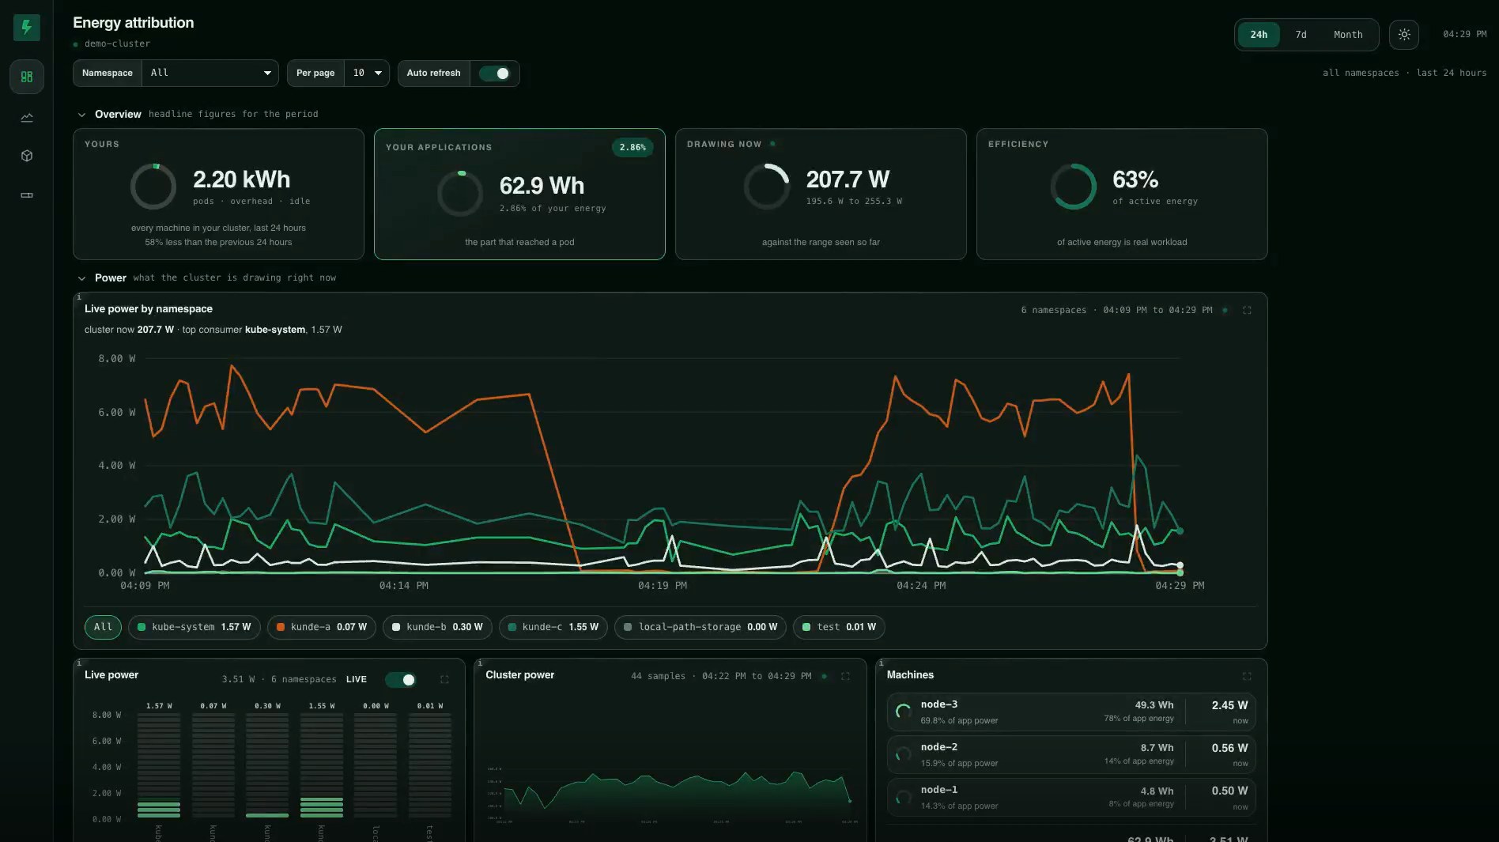The height and width of the screenshot is (842, 1499).
Task: Open the Namespace dropdown showing All
Action: pyautogui.click(x=210, y=73)
